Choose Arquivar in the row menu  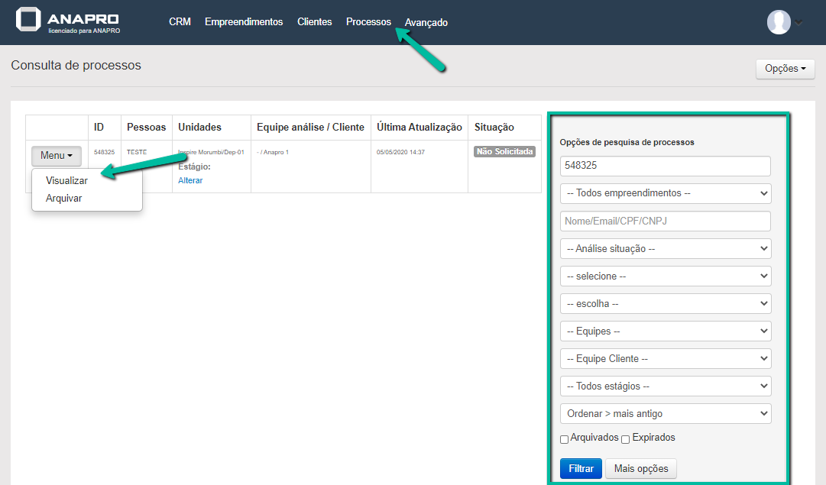pos(63,198)
